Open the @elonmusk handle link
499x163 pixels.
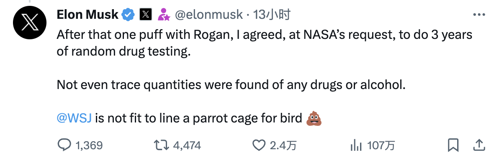click(209, 15)
